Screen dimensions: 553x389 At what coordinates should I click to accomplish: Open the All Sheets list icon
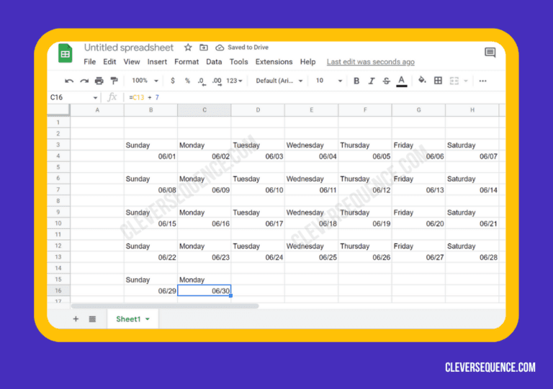coord(92,319)
